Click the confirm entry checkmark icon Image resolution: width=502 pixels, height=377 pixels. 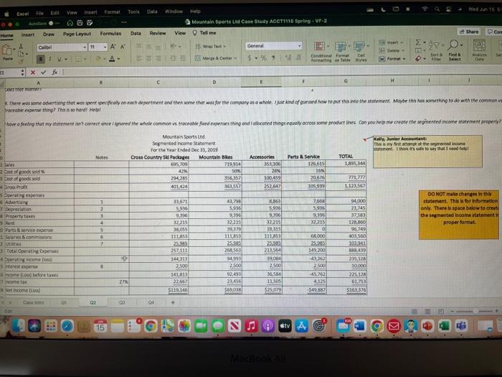(x=44, y=73)
